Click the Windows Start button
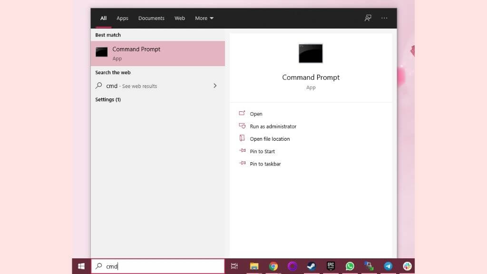This screenshot has width=487, height=274. click(81, 266)
